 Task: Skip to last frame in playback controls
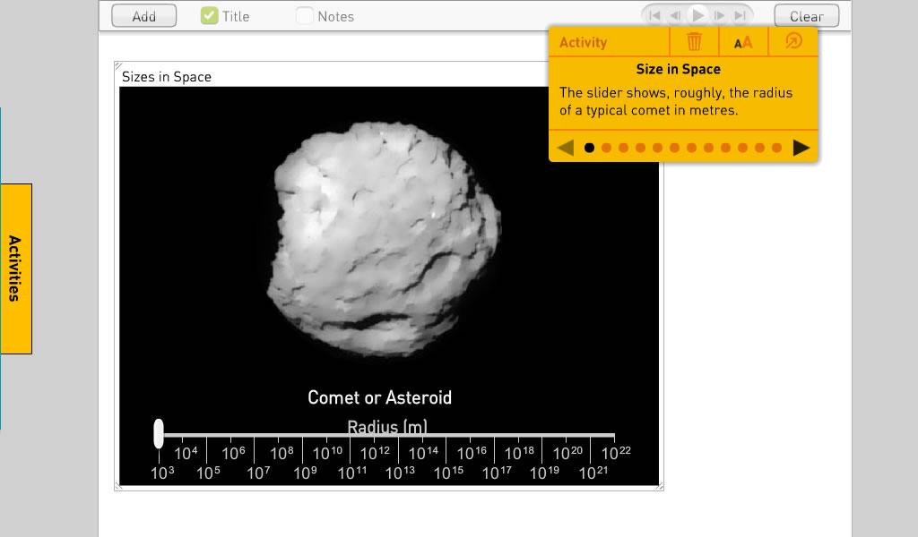740,15
